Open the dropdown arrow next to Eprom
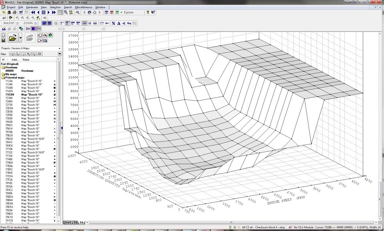384x231 pixels. pyautogui.click(x=121, y=12)
